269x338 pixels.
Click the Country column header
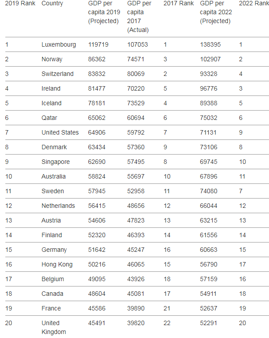tap(52, 4)
